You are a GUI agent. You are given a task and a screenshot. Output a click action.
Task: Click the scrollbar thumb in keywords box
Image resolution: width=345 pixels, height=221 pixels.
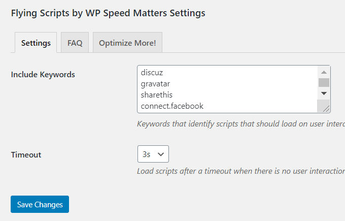[324, 83]
